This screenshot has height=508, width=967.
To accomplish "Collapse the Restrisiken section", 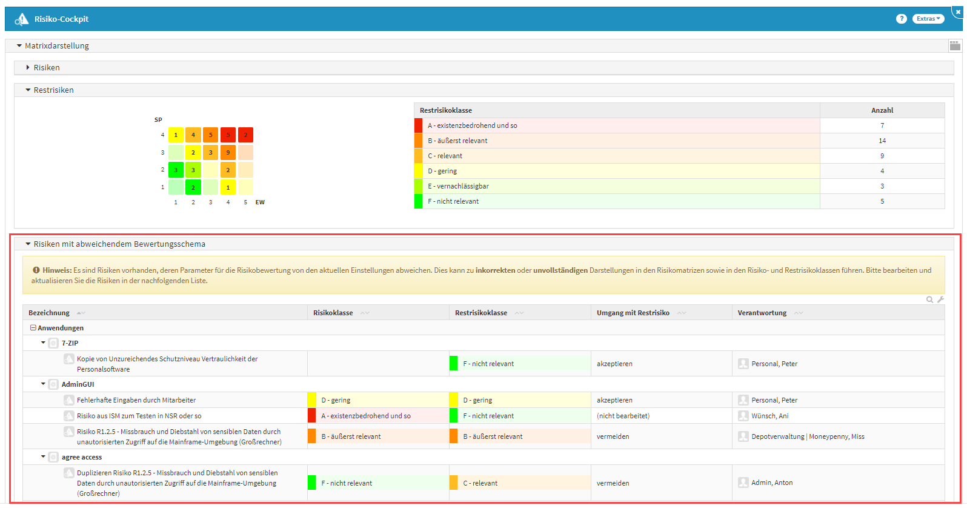I will pyautogui.click(x=28, y=90).
